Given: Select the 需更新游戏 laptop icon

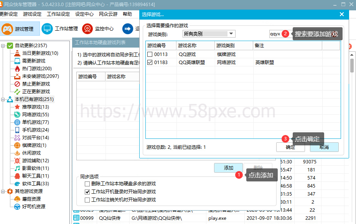Looking at the screenshot, I should pos(17,61).
